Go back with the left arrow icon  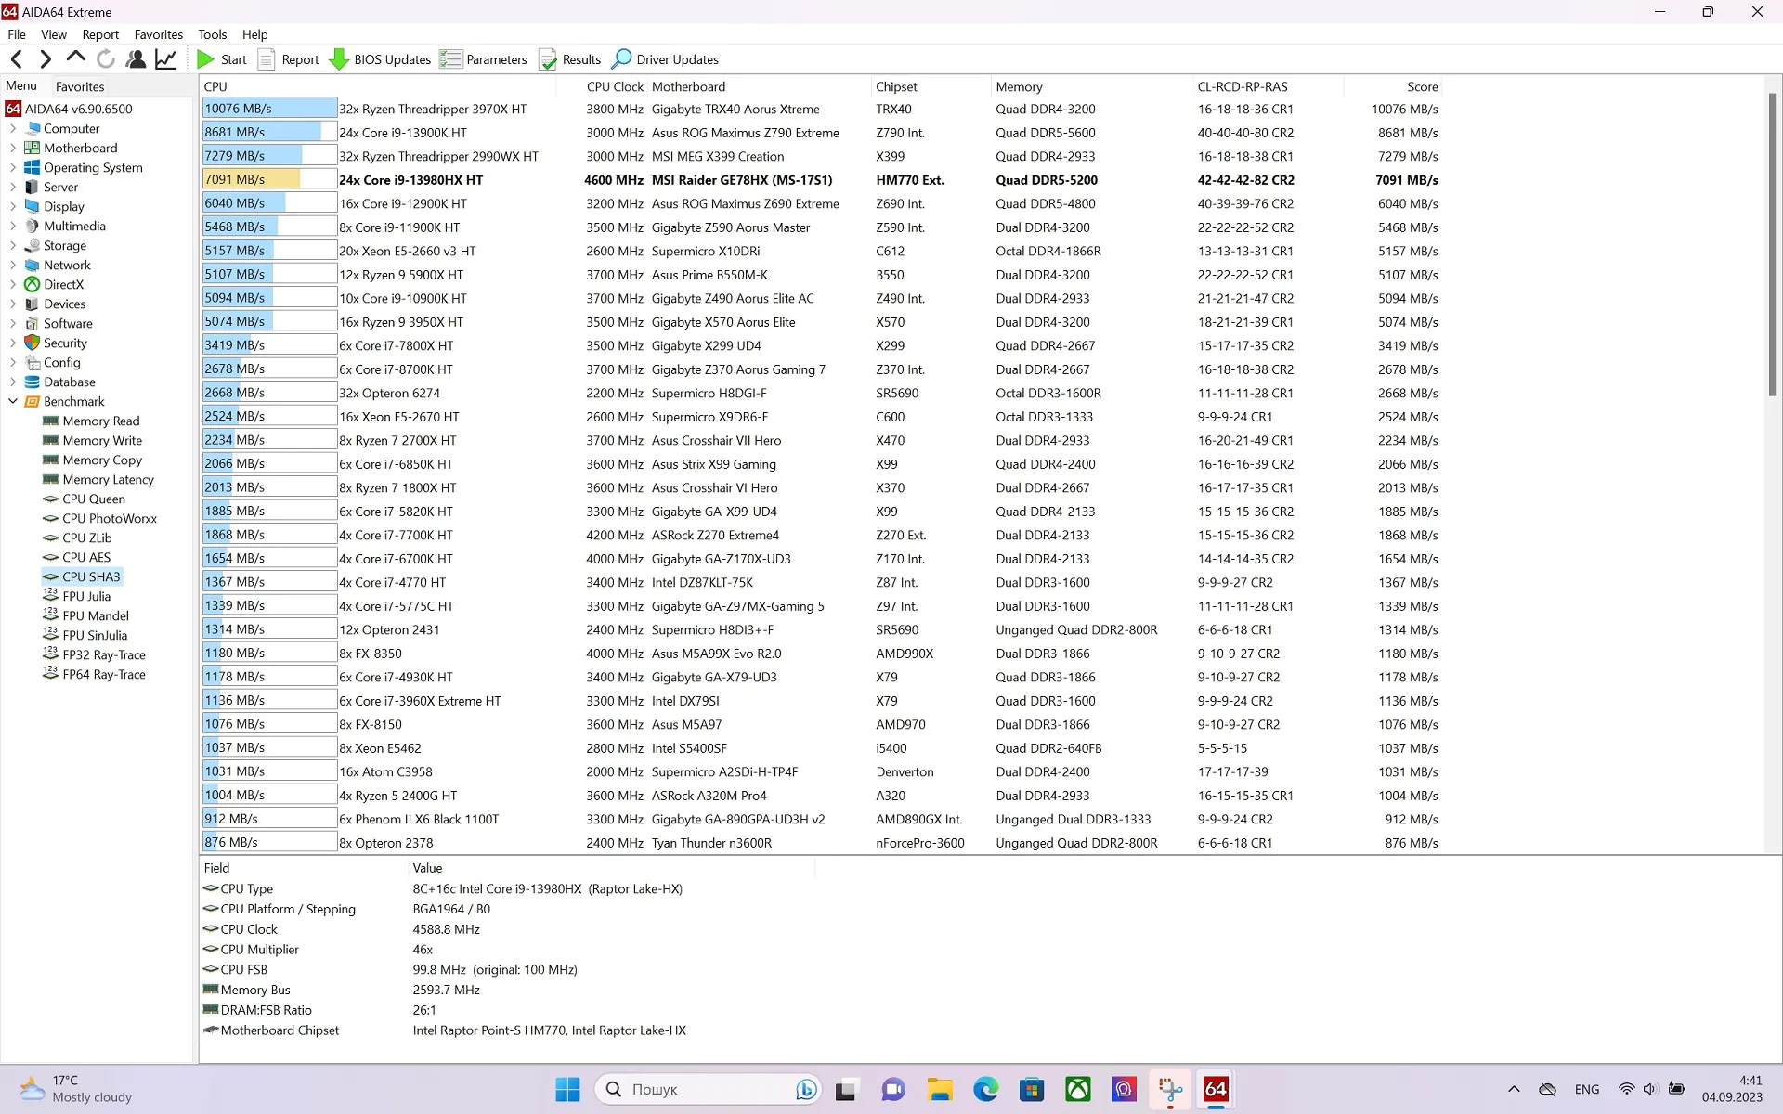17,59
